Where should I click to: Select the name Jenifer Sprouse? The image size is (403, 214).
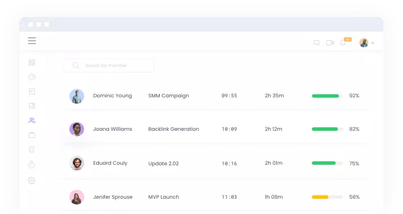click(113, 197)
